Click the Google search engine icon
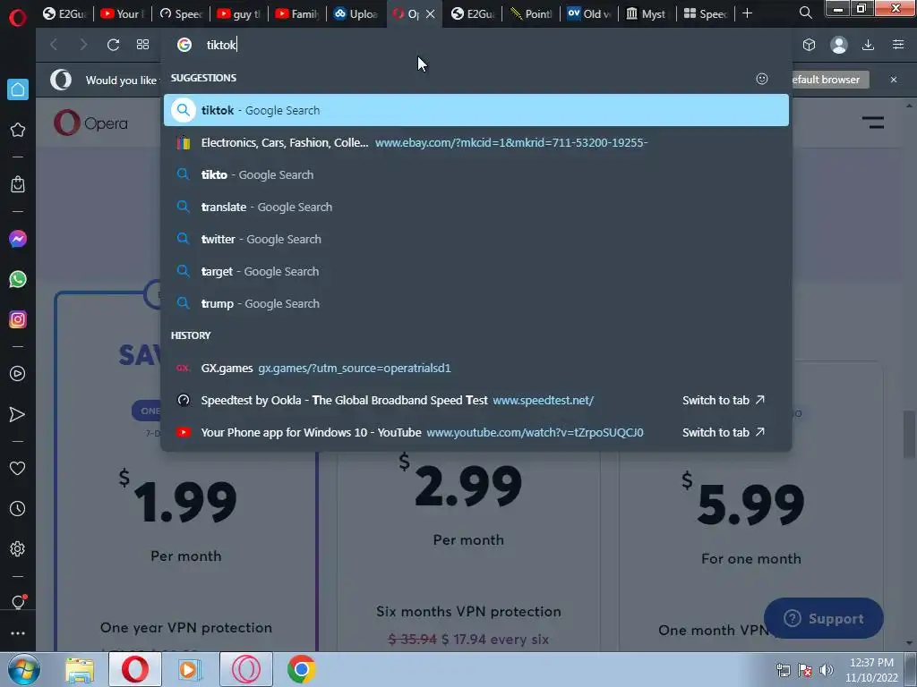This screenshot has width=917, height=687. pyautogui.click(x=184, y=45)
